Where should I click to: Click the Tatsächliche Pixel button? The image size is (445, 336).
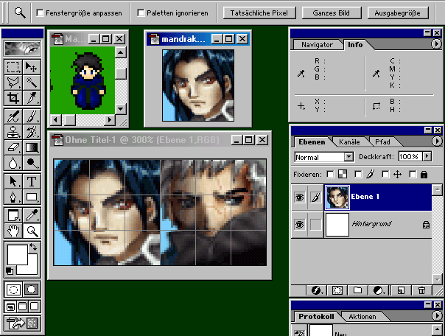(259, 13)
